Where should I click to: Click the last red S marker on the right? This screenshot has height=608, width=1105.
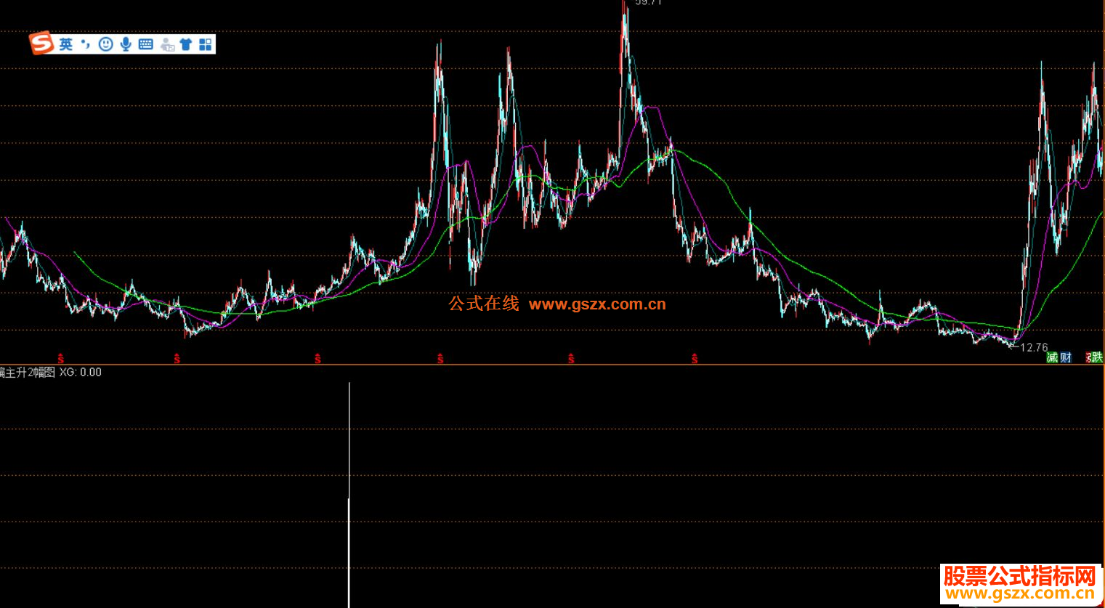pos(695,358)
